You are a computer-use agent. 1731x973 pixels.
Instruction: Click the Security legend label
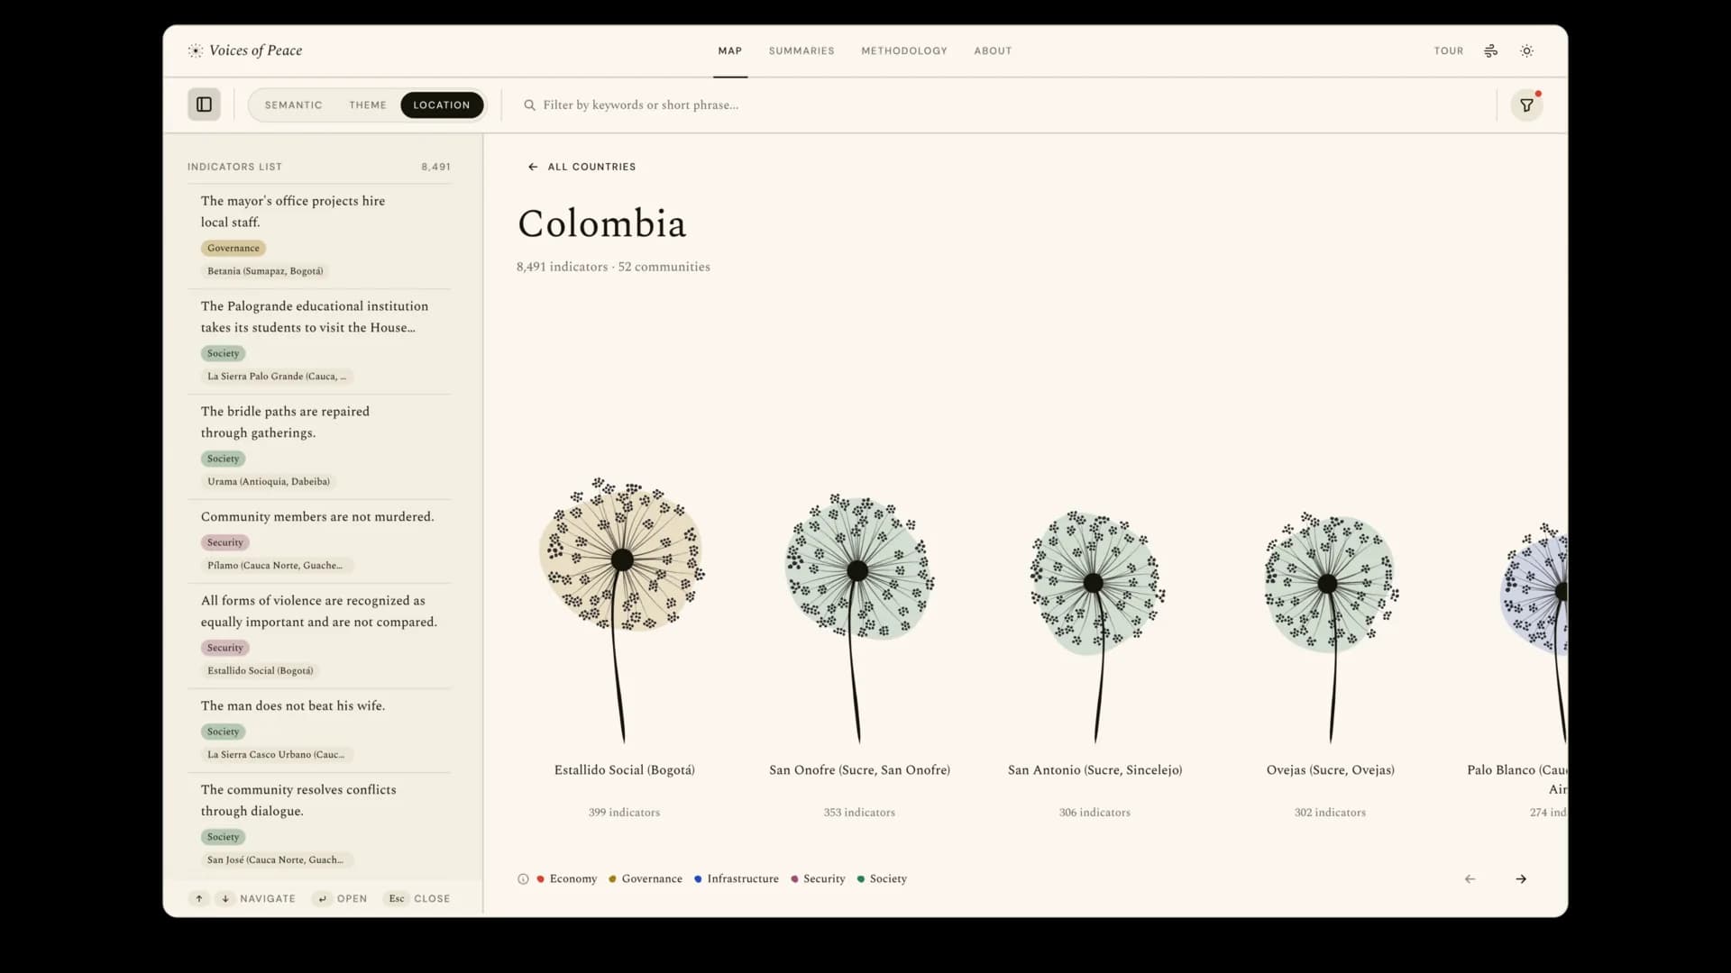pyautogui.click(x=824, y=879)
